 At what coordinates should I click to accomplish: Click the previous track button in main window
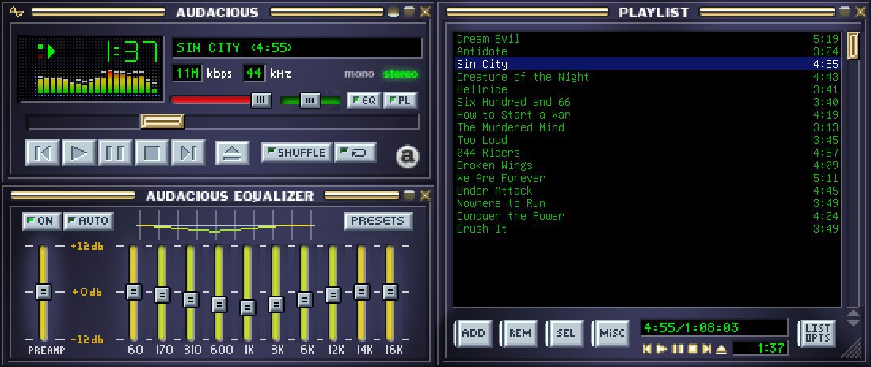[x=42, y=153]
